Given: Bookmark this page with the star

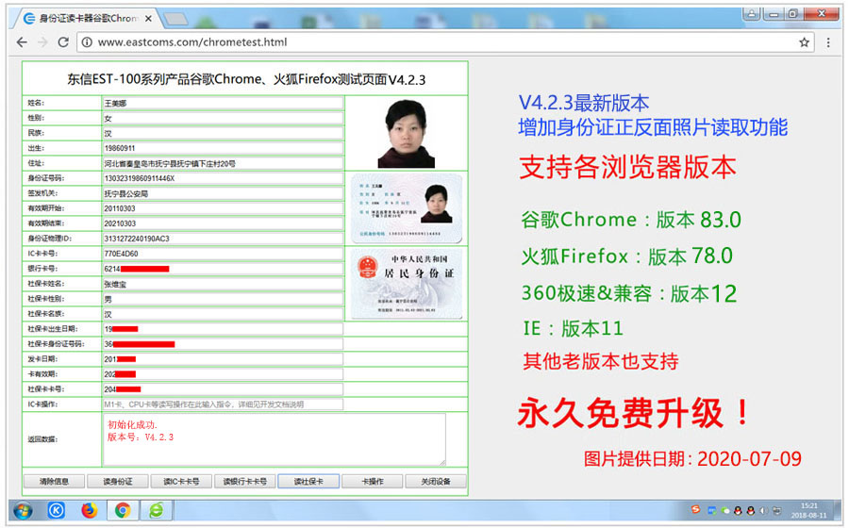Looking at the screenshot, I should 804,42.
